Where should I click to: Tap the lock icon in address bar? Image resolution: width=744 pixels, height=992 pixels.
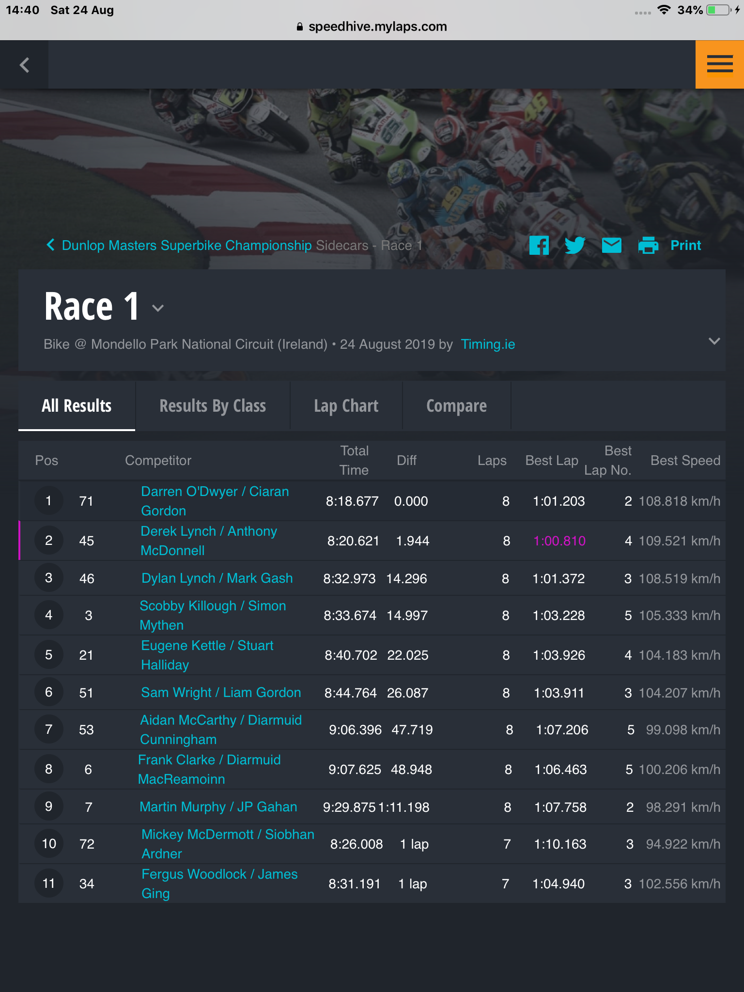[300, 27]
